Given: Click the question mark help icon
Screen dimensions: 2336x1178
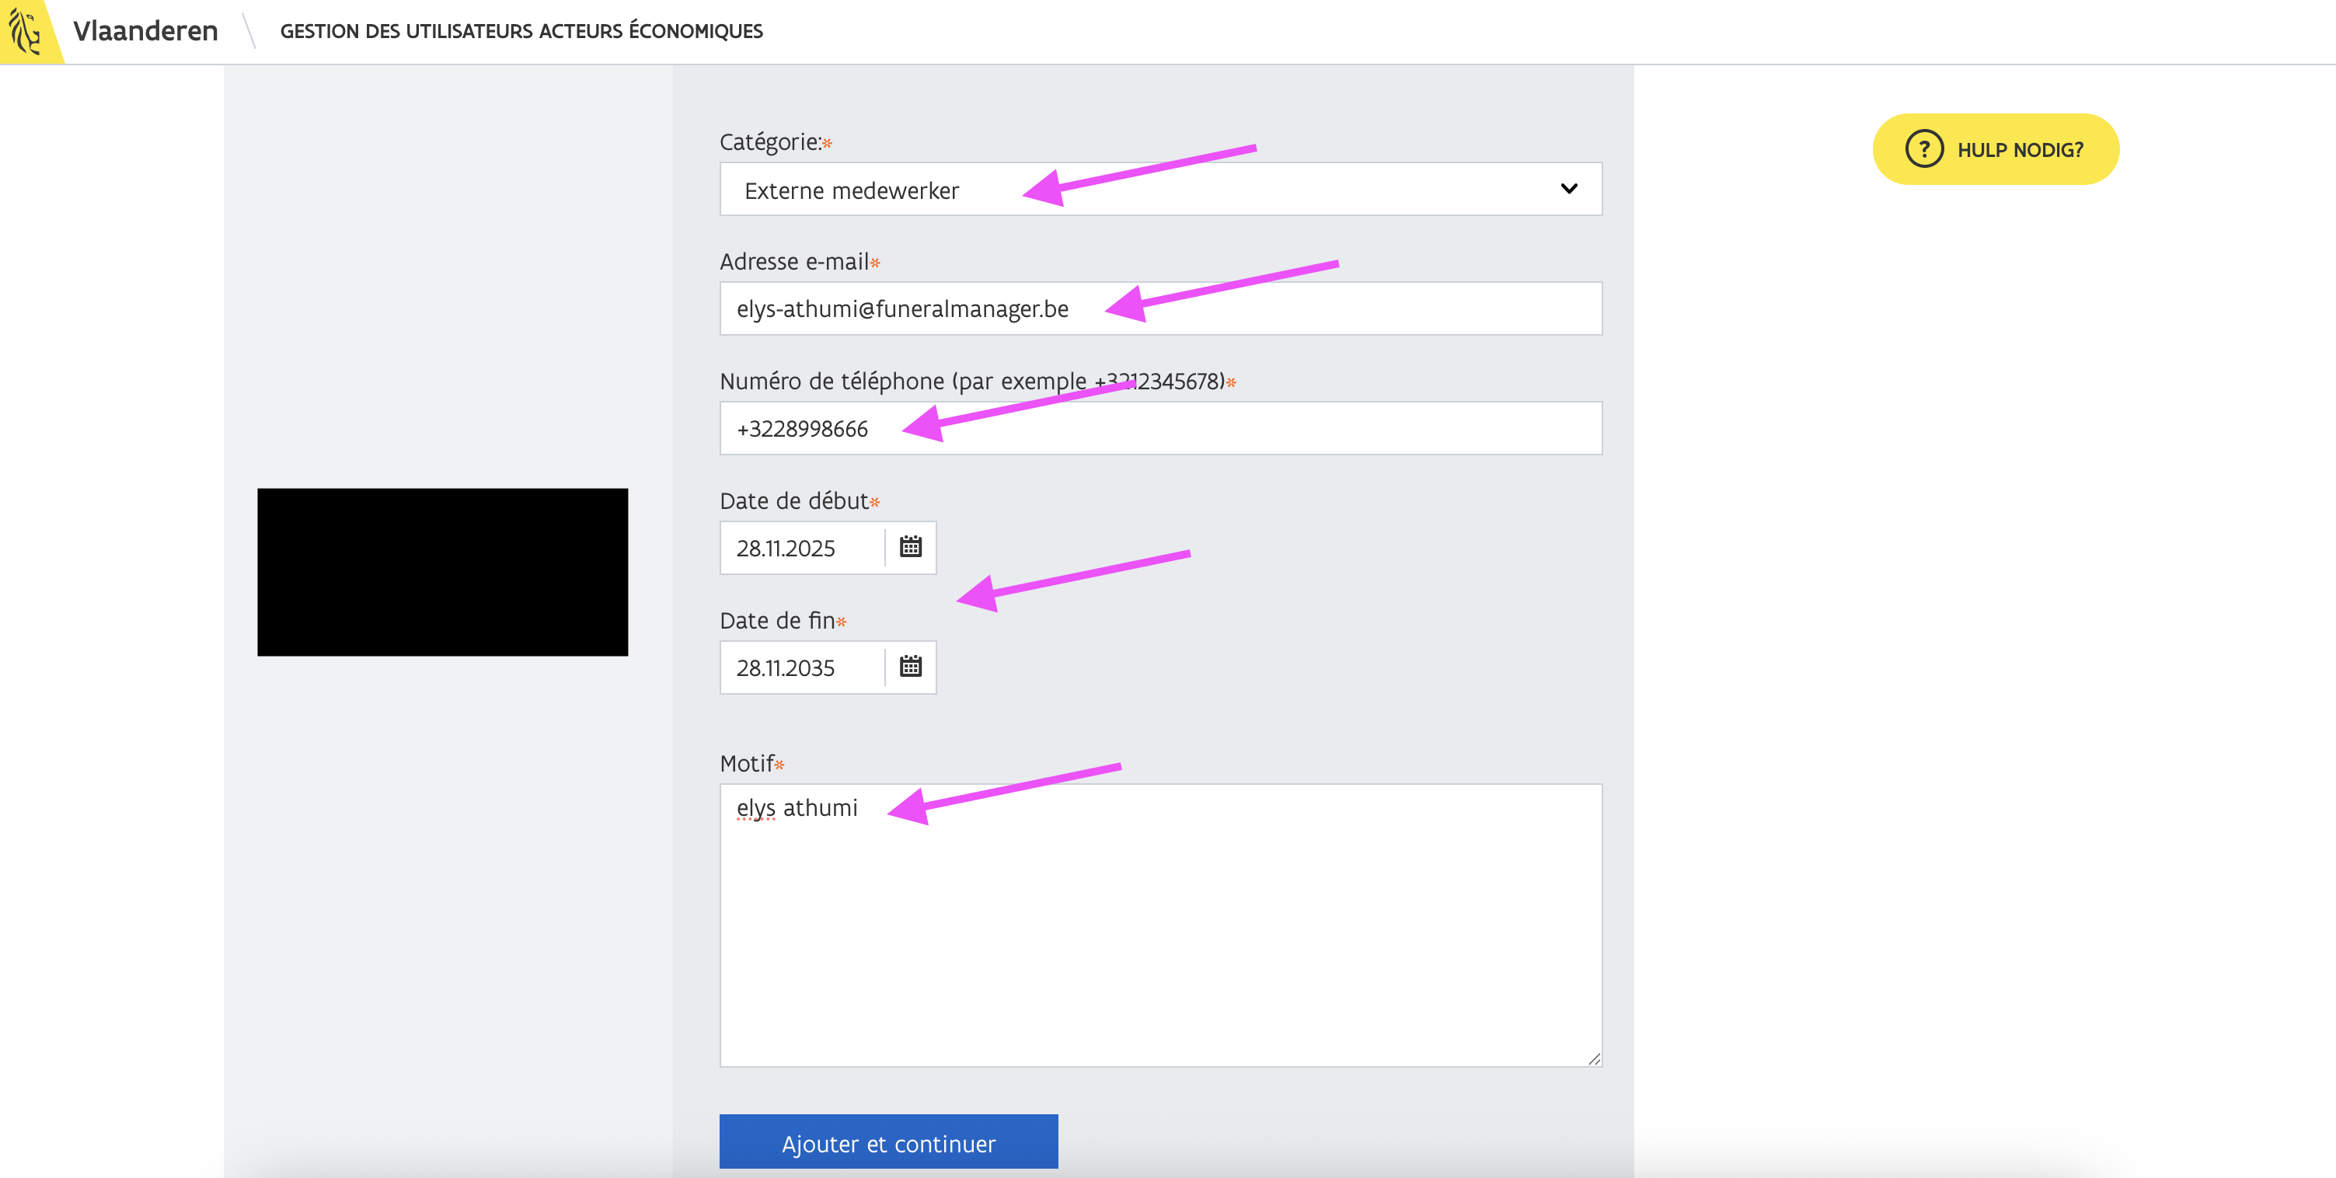Looking at the screenshot, I should 1923,150.
